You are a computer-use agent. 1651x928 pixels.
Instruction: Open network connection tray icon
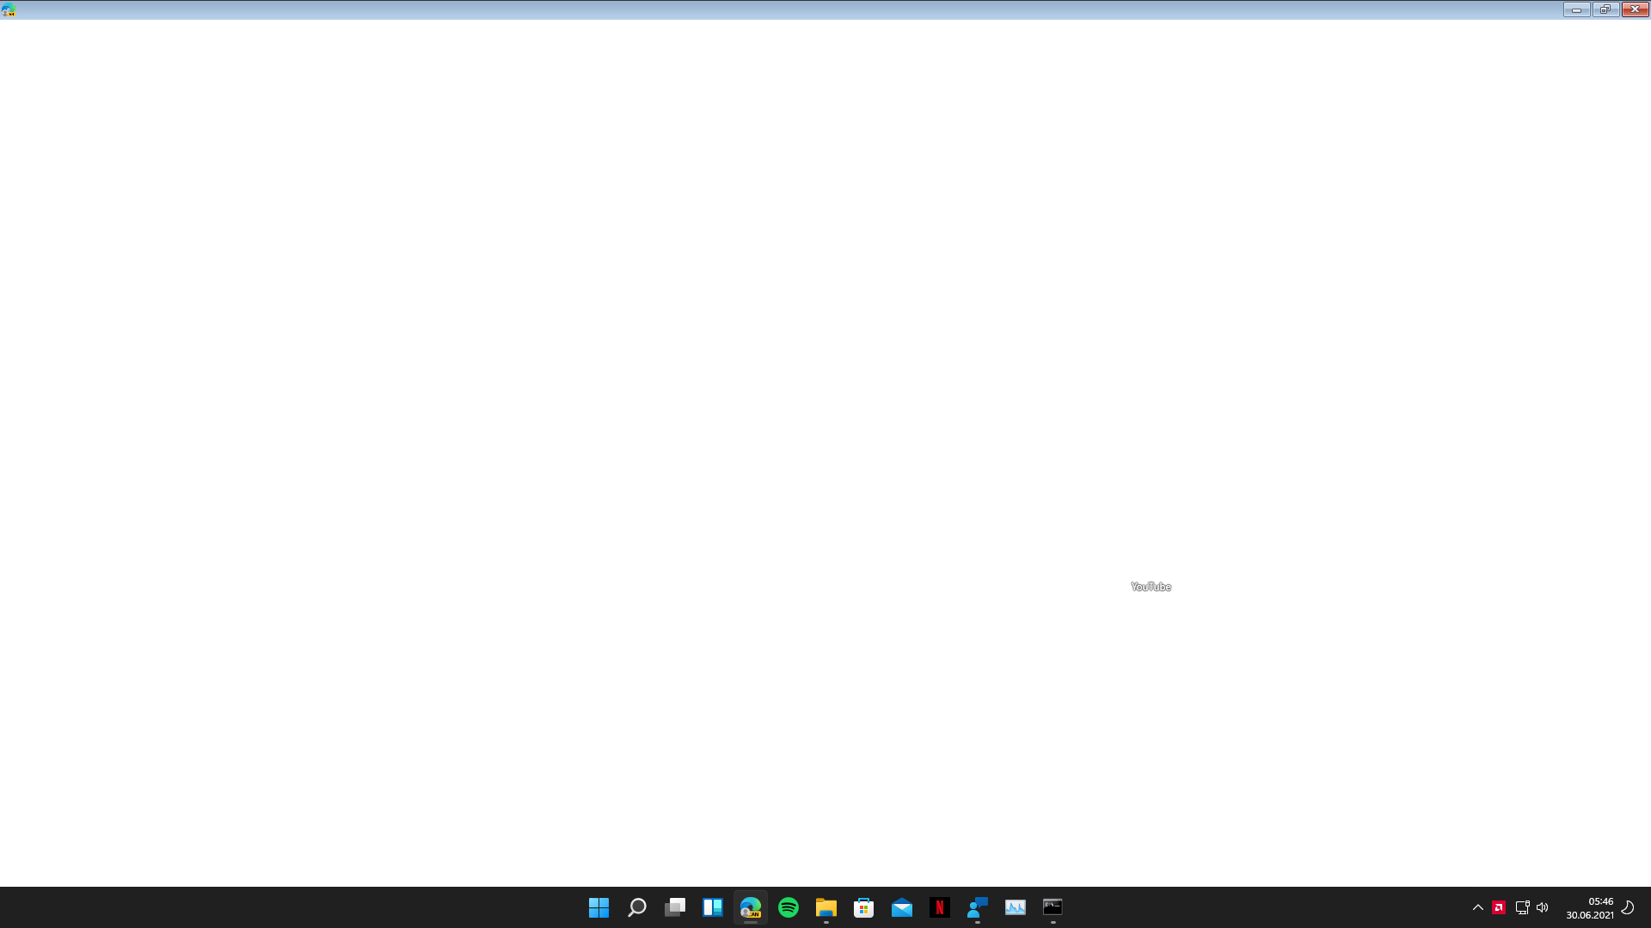(1522, 907)
